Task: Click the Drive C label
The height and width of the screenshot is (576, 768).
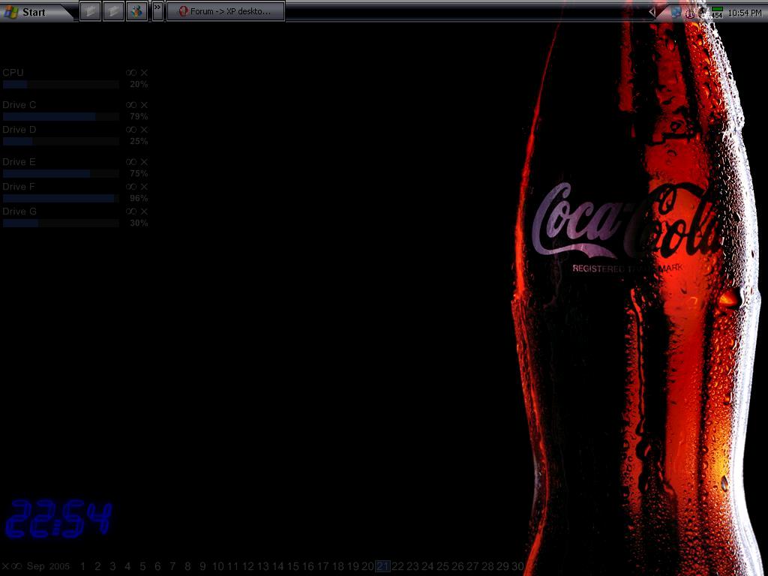Action: pos(19,105)
